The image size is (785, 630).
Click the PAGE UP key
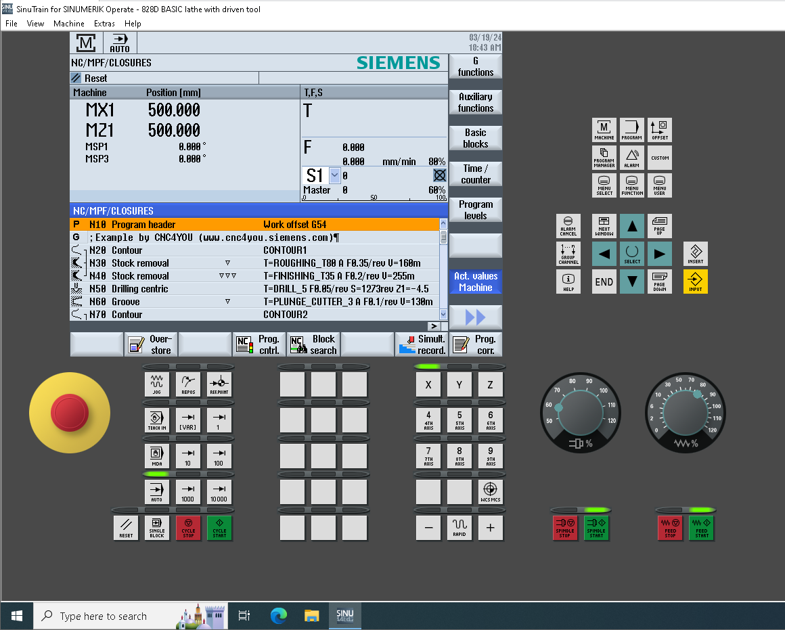[x=660, y=227]
